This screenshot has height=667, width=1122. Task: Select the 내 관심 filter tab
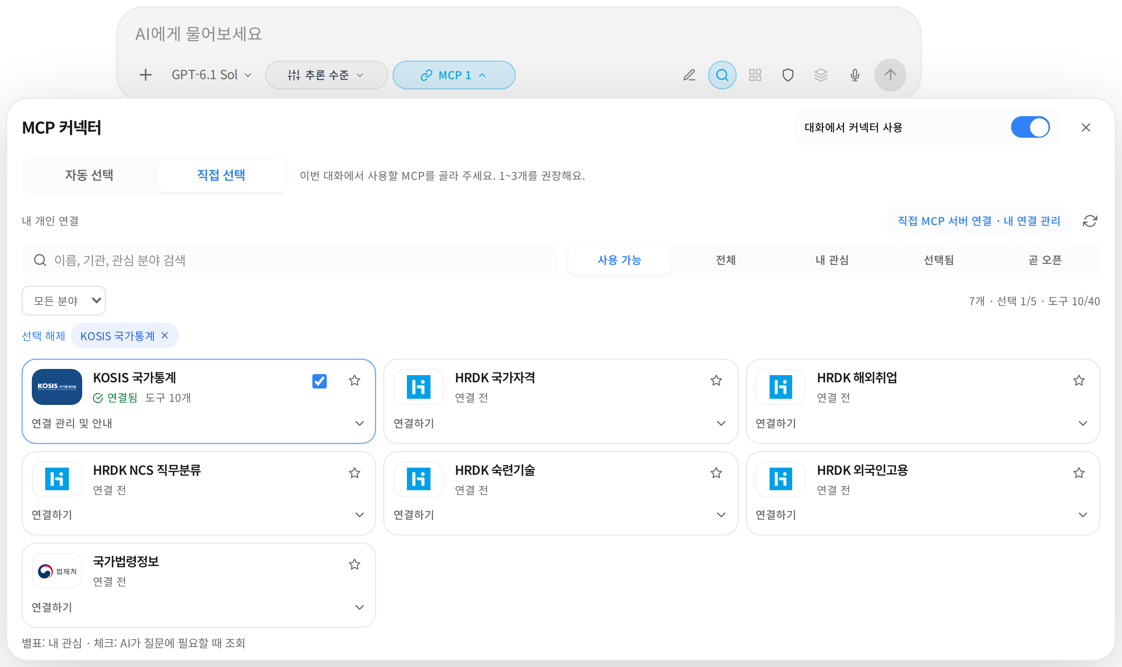(x=832, y=260)
